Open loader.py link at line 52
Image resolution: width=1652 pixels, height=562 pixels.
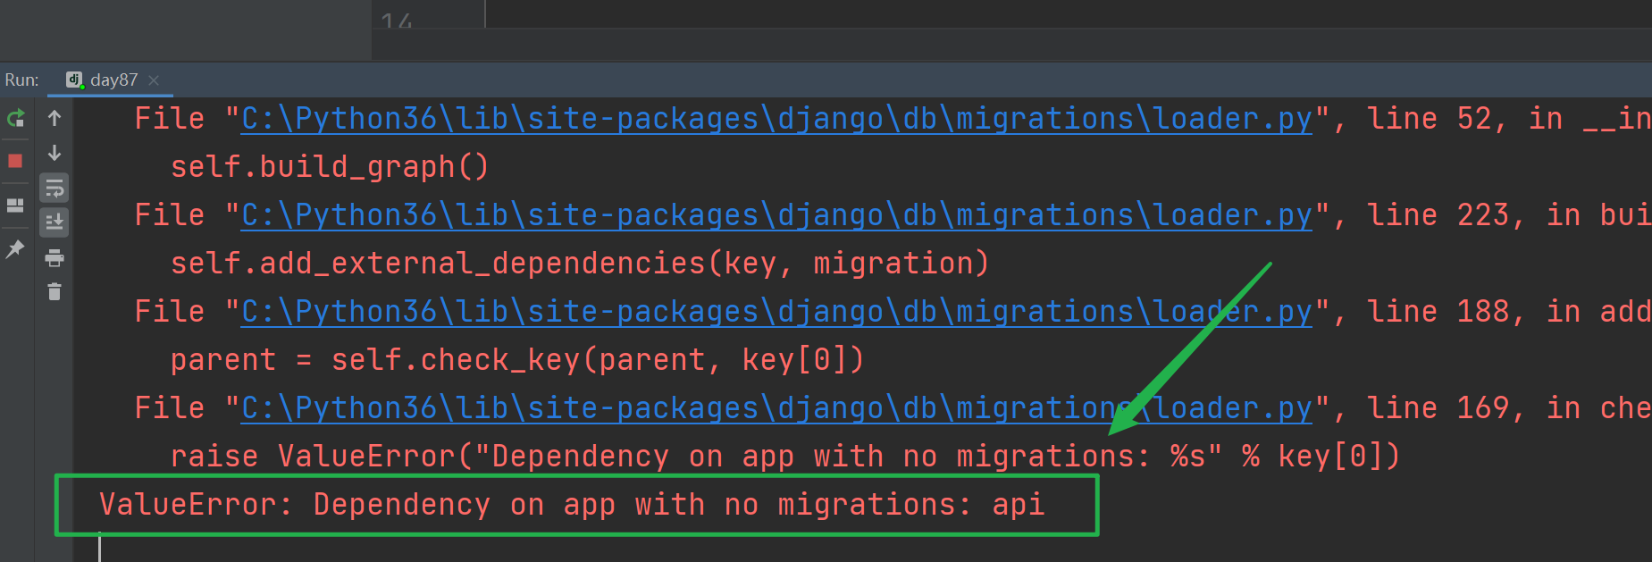[x=776, y=119]
